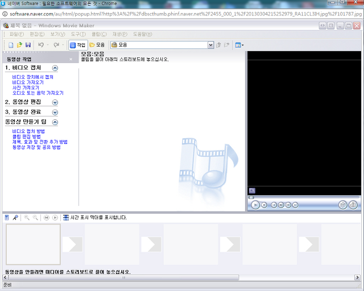Collapse the 1. 비디오 캡처 section
364x291 pixels.
55,68
